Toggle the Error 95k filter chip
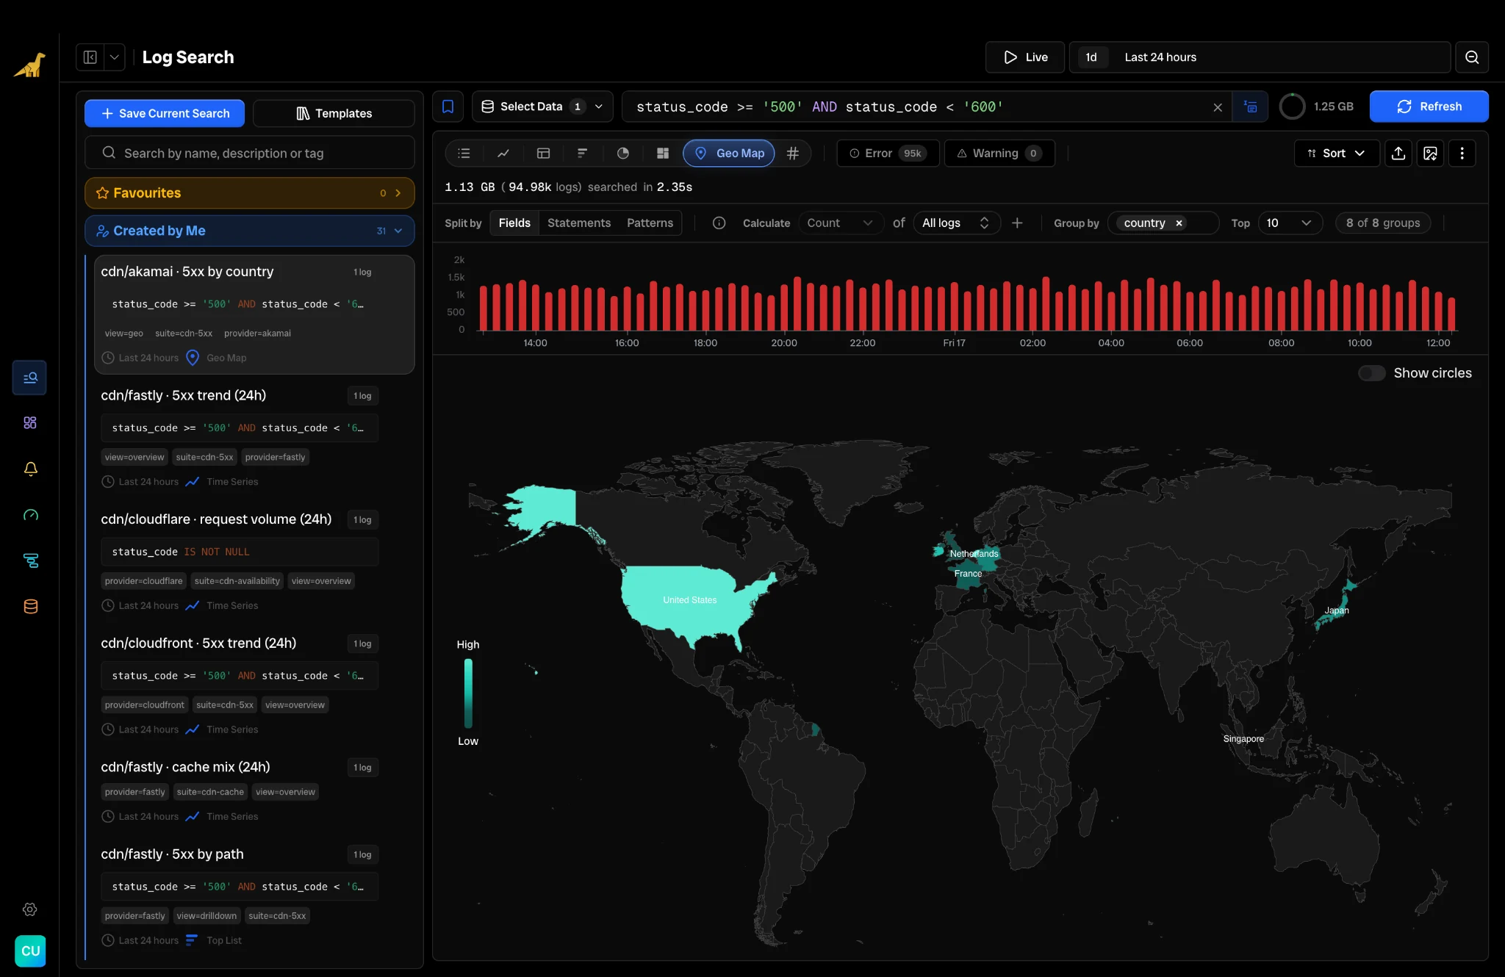Screen dimensions: 1505x977 click(x=888, y=153)
